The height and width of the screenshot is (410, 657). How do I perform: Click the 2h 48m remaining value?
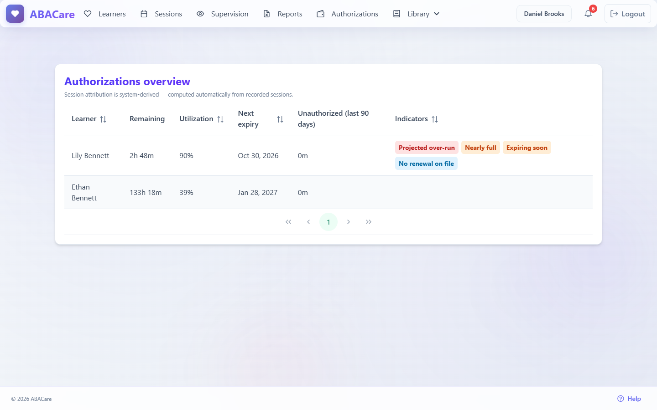click(x=141, y=155)
